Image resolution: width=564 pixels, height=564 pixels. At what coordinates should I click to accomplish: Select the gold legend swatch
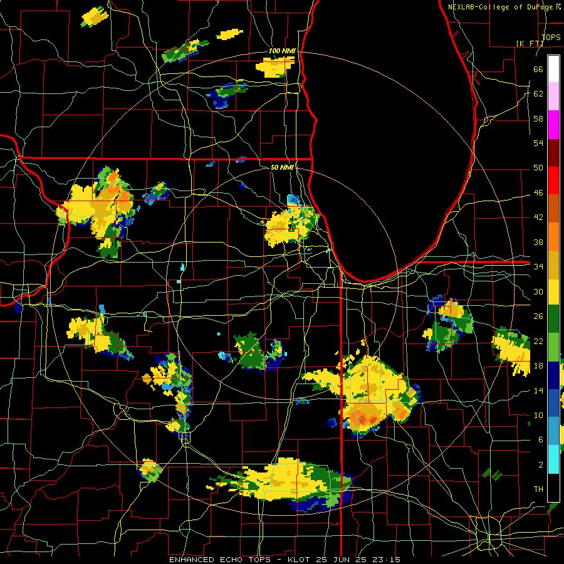point(553,264)
